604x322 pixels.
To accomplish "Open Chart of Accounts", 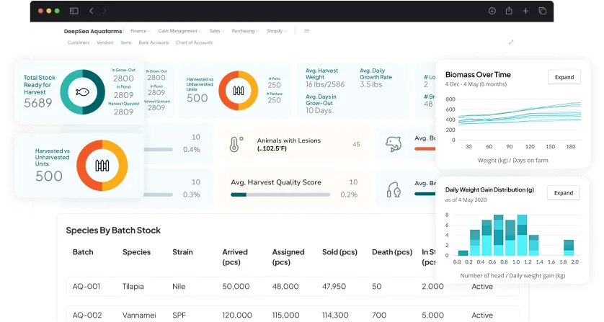I will pyautogui.click(x=194, y=43).
